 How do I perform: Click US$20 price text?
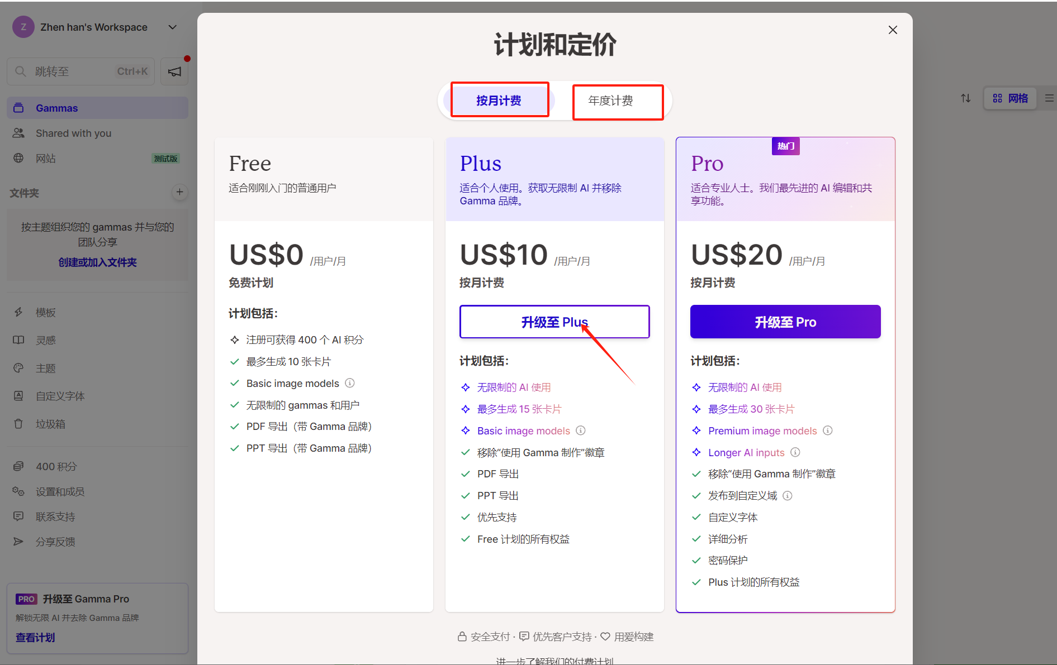[737, 255]
